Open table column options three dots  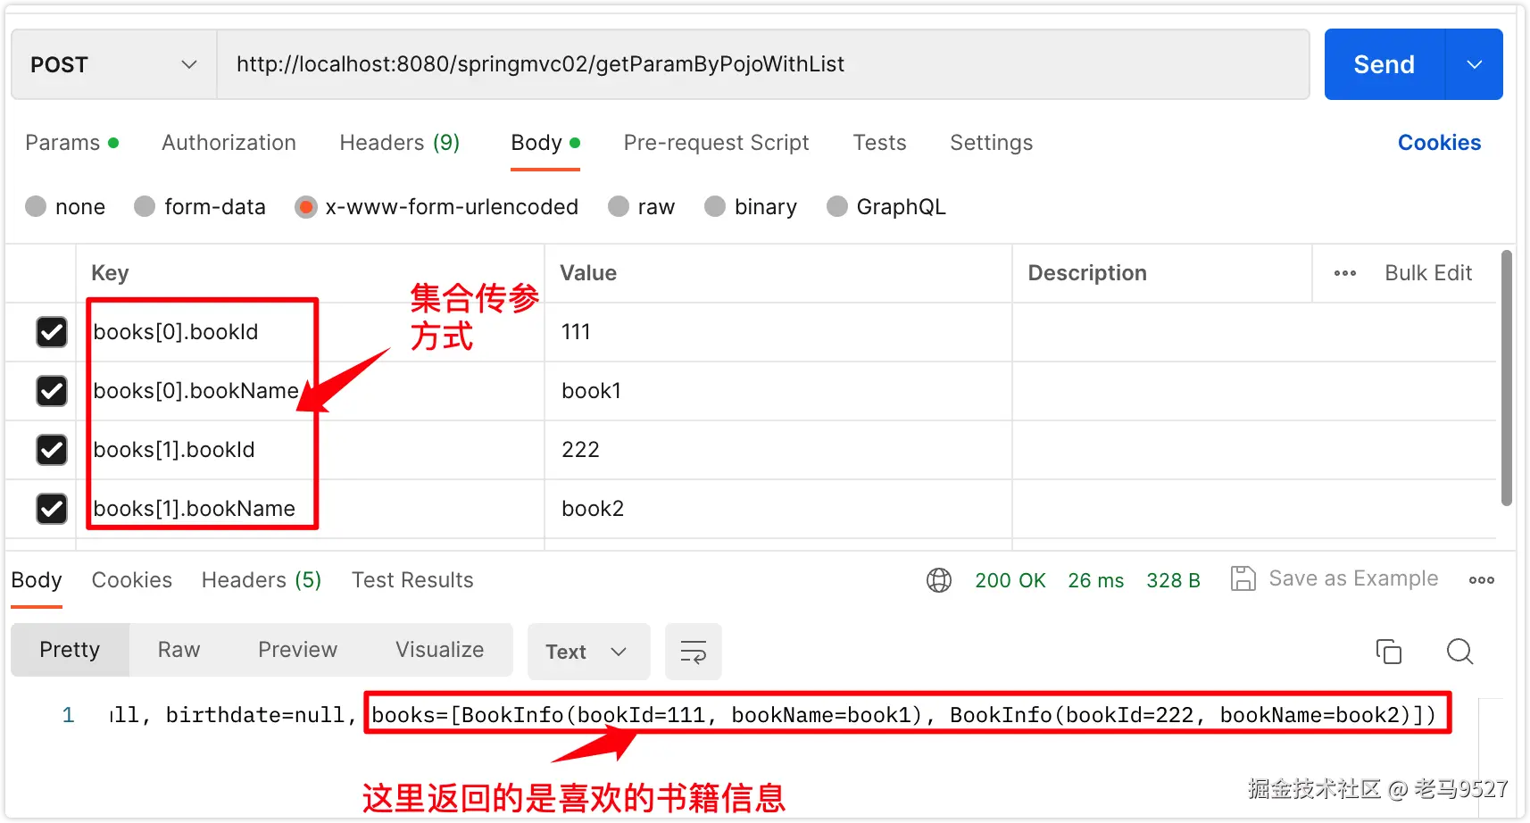[1345, 273]
